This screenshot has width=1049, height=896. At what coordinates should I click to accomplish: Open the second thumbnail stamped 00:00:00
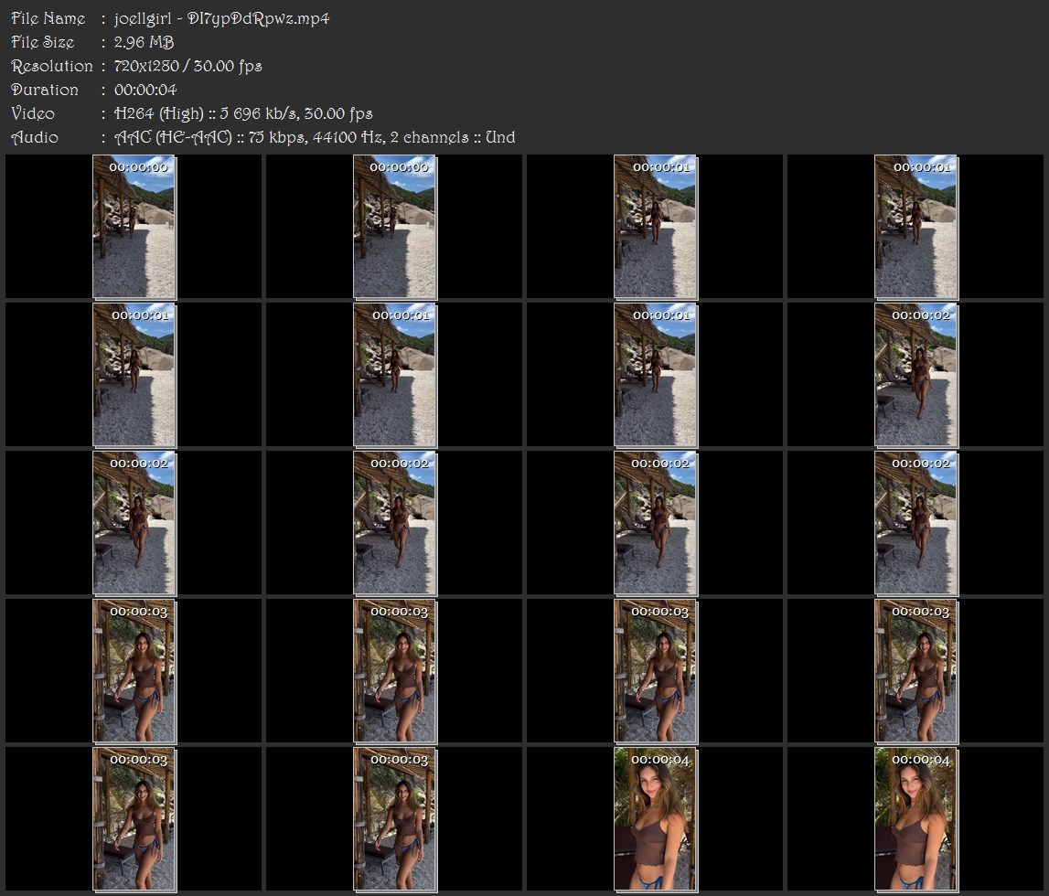(x=395, y=227)
